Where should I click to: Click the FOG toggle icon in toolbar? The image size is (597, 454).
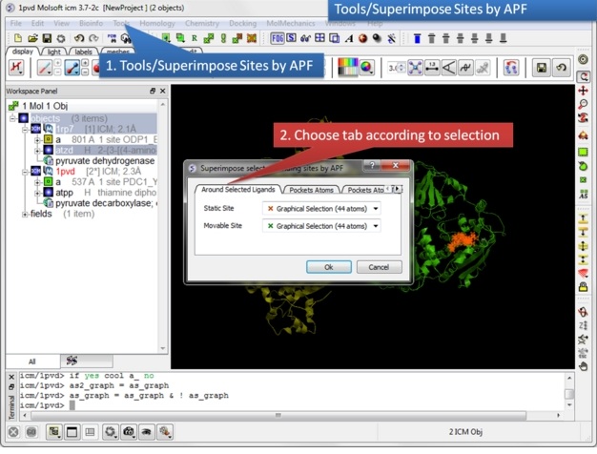pos(278,38)
